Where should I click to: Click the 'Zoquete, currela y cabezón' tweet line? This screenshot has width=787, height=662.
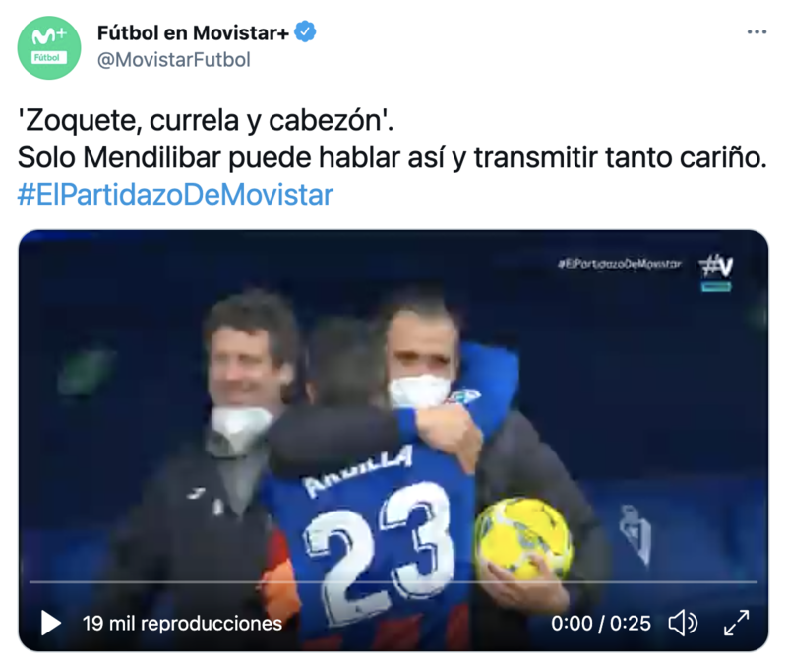pyautogui.click(x=206, y=120)
